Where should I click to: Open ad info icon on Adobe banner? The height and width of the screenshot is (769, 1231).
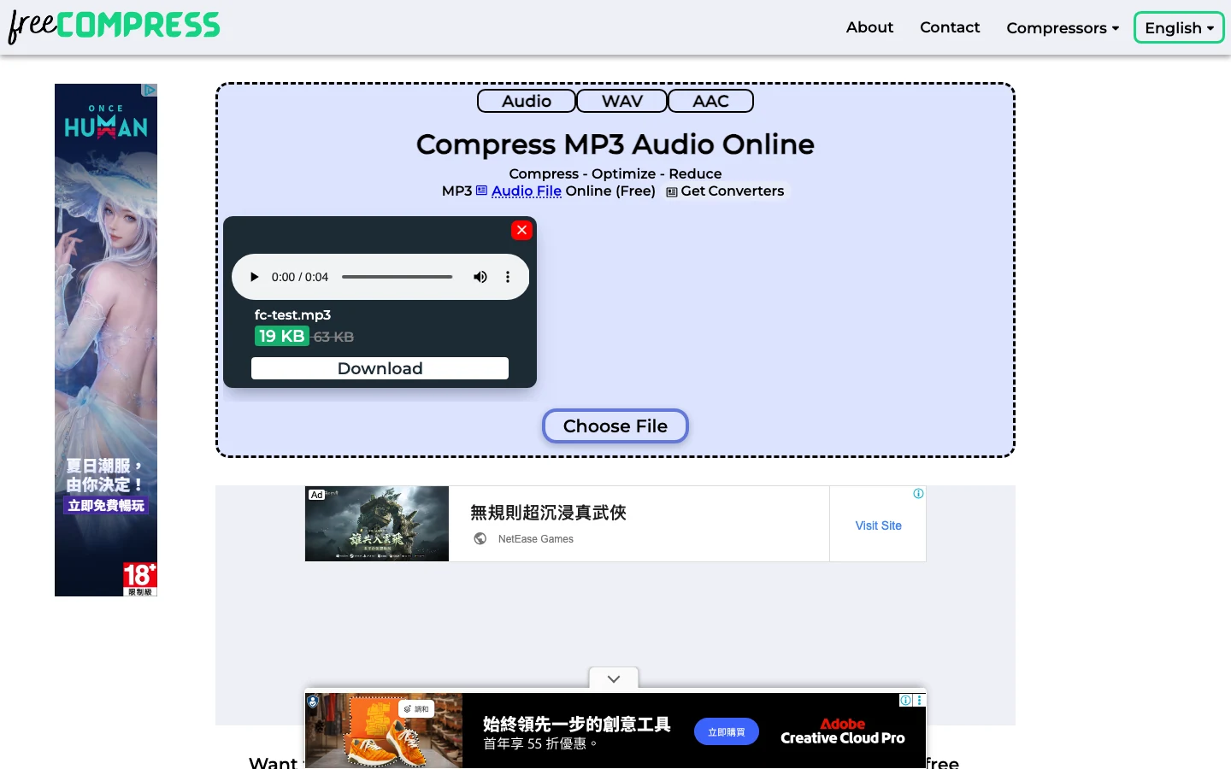pos(905,700)
